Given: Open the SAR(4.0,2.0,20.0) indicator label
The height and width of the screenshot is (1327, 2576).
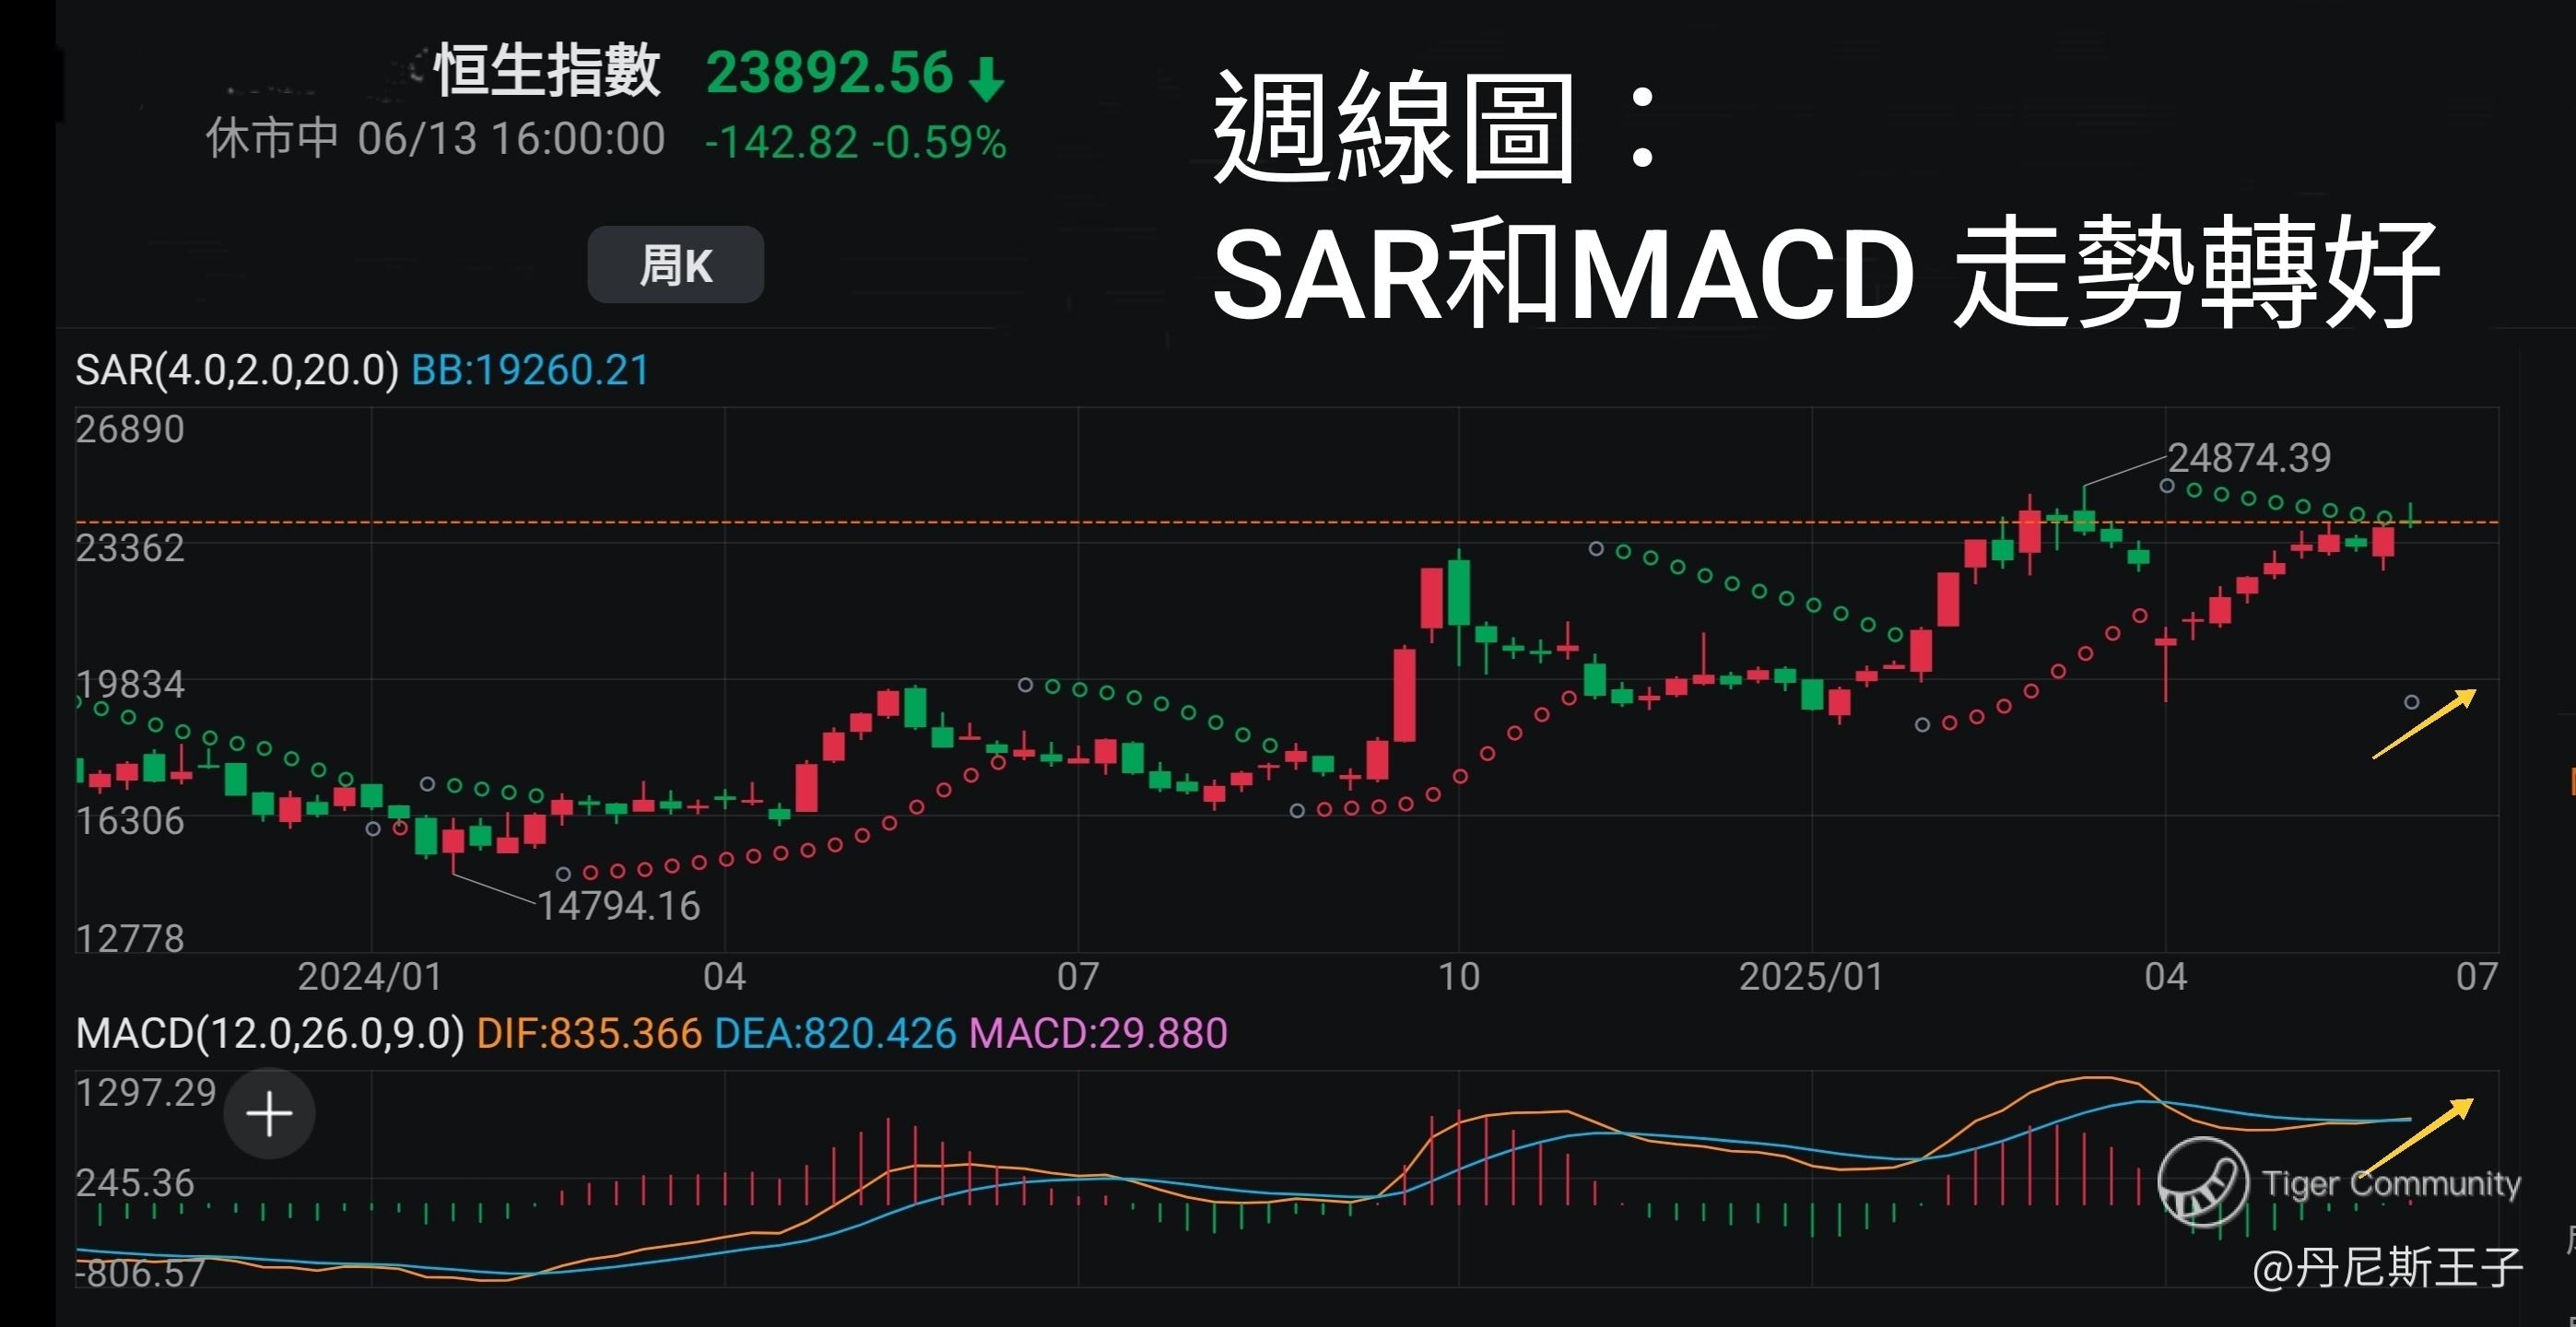Looking at the screenshot, I should pos(237,370).
